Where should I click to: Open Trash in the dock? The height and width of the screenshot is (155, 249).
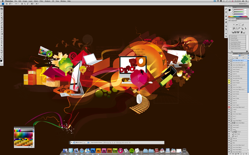pos(184,151)
